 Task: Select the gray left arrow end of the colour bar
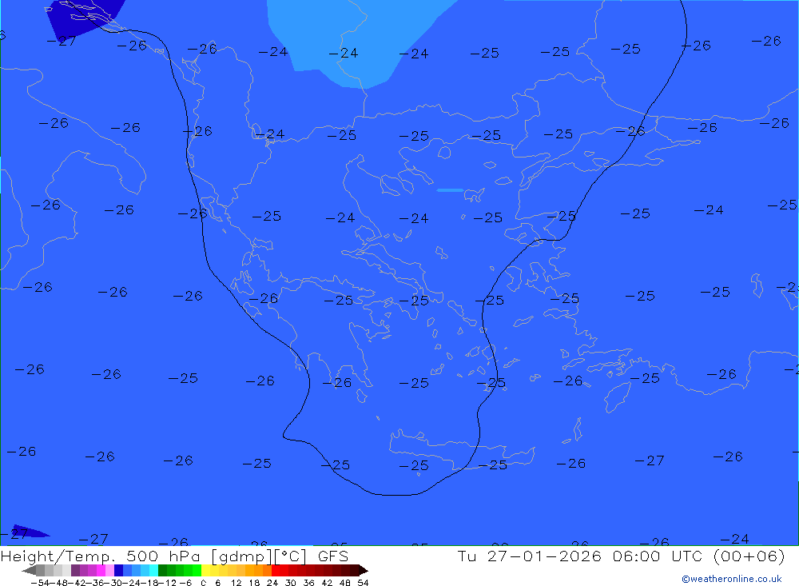pos(29,570)
